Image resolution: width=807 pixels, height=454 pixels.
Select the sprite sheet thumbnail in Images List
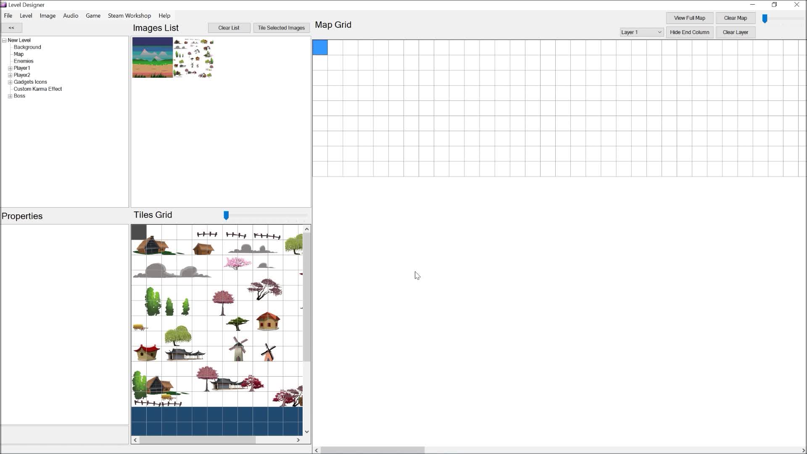click(194, 58)
